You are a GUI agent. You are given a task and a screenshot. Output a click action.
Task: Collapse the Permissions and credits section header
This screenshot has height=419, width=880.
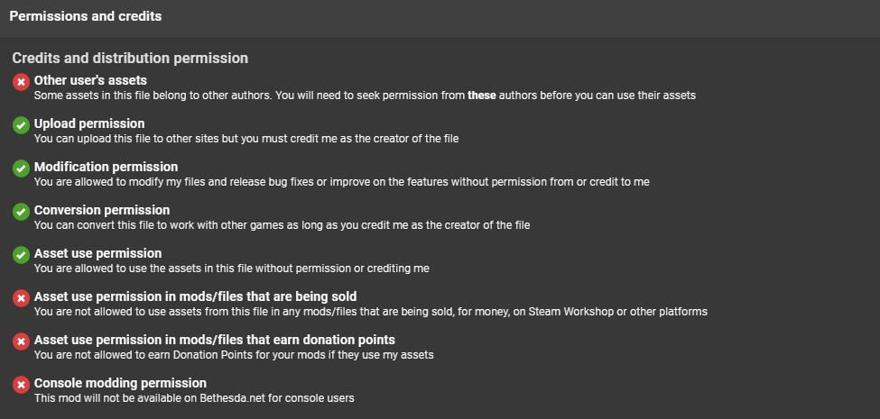[x=86, y=16]
